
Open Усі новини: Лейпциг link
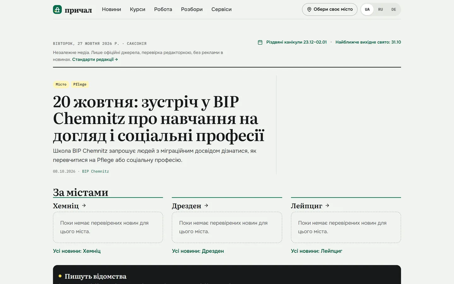coord(317,251)
